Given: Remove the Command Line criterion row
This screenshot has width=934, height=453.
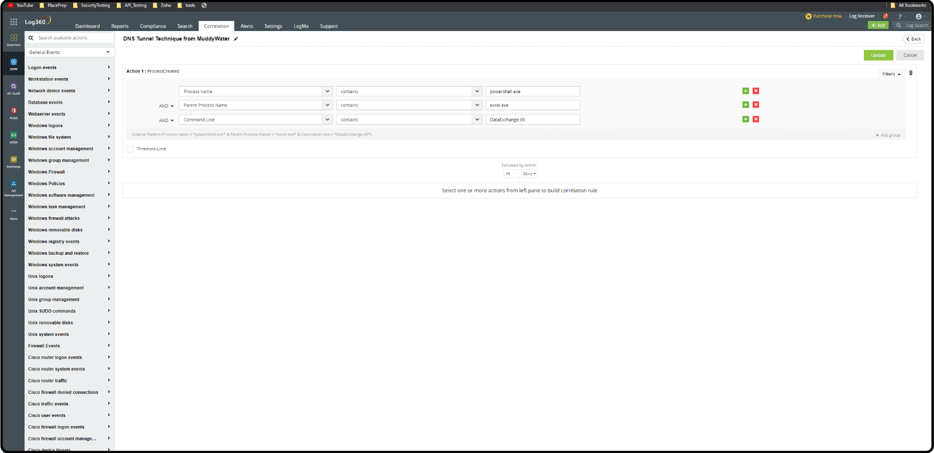Looking at the screenshot, I should point(756,119).
